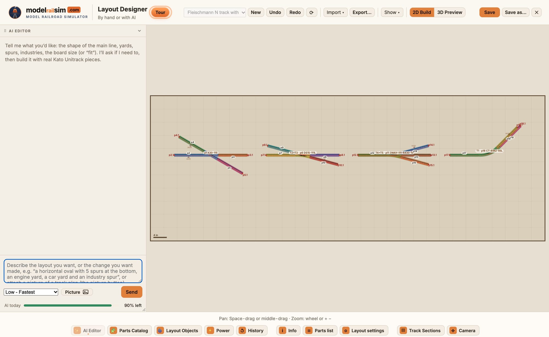This screenshot has width=549, height=337.
Task: Open the Import menu
Action: [335, 12]
